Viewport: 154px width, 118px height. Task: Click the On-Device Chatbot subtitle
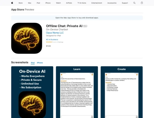[57, 29]
